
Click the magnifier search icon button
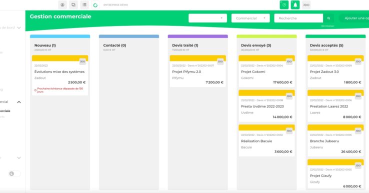pyautogui.click(x=328, y=18)
